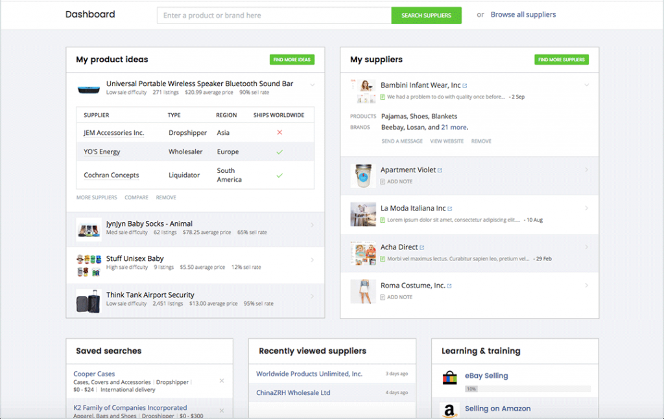Image resolution: width=664 pixels, height=419 pixels.
Task: Click the Add Note icon for Roma Costume
Action: [x=383, y=297]
